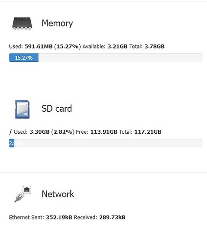Click the blue SD card icon

(23, 109)
